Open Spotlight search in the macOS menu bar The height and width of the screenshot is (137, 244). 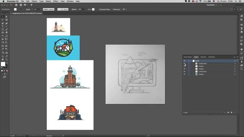point(236,1)
